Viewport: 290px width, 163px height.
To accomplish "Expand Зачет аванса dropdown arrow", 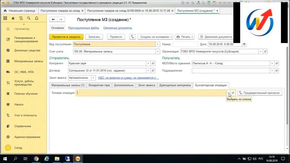I will (x=93, y=78).
